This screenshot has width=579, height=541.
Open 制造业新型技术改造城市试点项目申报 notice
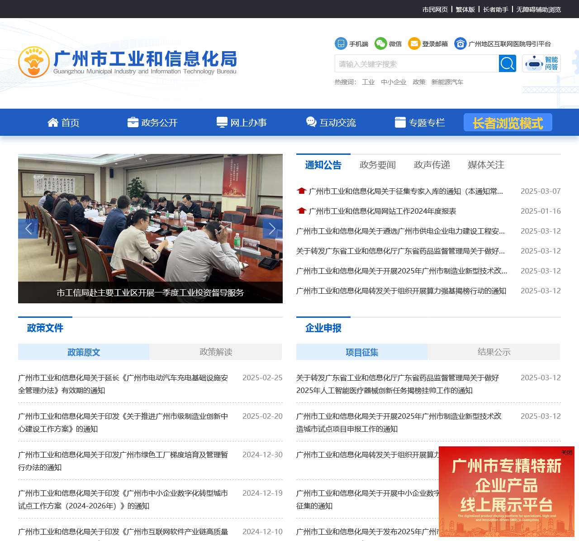[399, 422]
